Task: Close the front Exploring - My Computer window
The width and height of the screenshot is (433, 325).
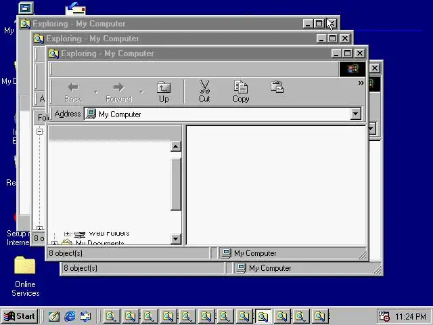Action: pyautogui.click(x=360, y=53)
